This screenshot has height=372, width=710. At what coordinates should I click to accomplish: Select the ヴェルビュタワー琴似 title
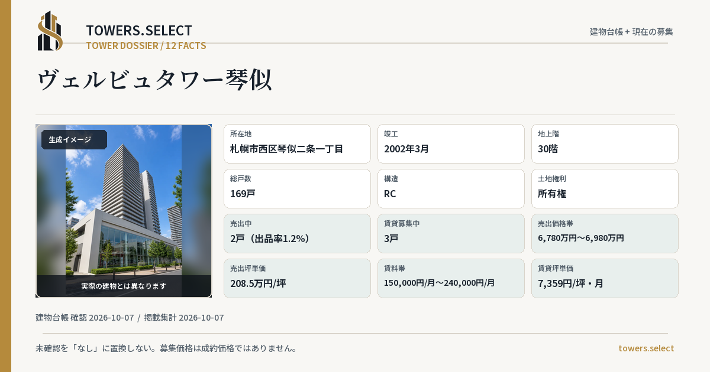point(154,80)
